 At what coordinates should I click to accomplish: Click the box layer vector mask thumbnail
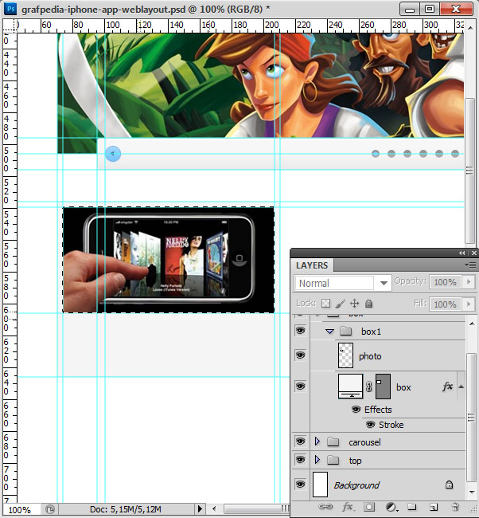click(x=383, y=386)
